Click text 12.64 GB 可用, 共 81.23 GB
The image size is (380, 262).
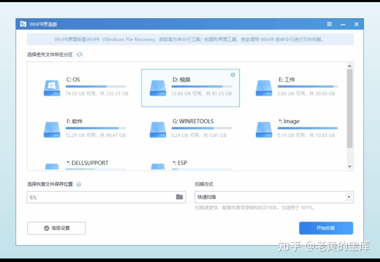[201, 94]
